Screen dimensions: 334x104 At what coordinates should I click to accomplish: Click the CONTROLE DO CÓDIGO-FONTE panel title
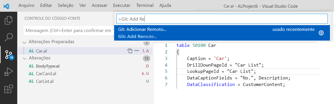[52, 18]
